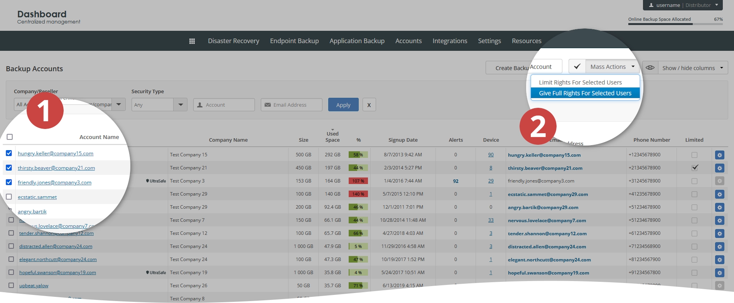Click gear icon for hungry.keller row
Screen dimensions: 734x303
pos(719,155)
